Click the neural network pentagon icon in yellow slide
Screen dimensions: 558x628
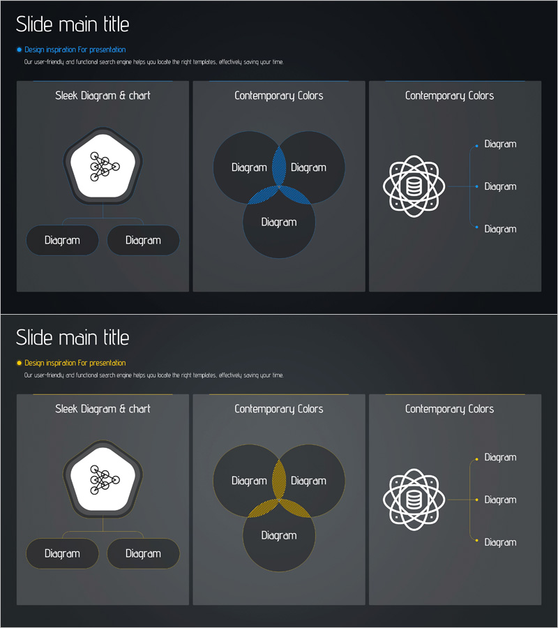pos(103,479)
